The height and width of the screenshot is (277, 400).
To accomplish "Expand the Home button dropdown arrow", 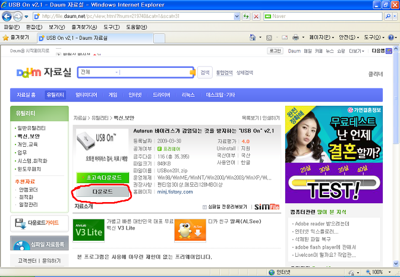I will click(260, 37).
